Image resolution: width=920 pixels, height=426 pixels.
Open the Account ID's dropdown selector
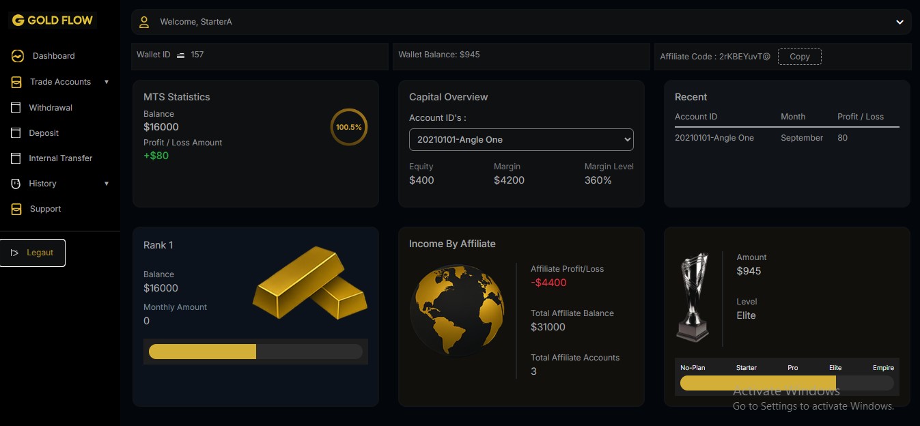coord(521,140)
